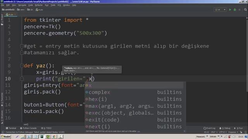The width and height of the screenshot is (248, 139).
Task: Run the script with the green play button
Action: click(230, 10)
